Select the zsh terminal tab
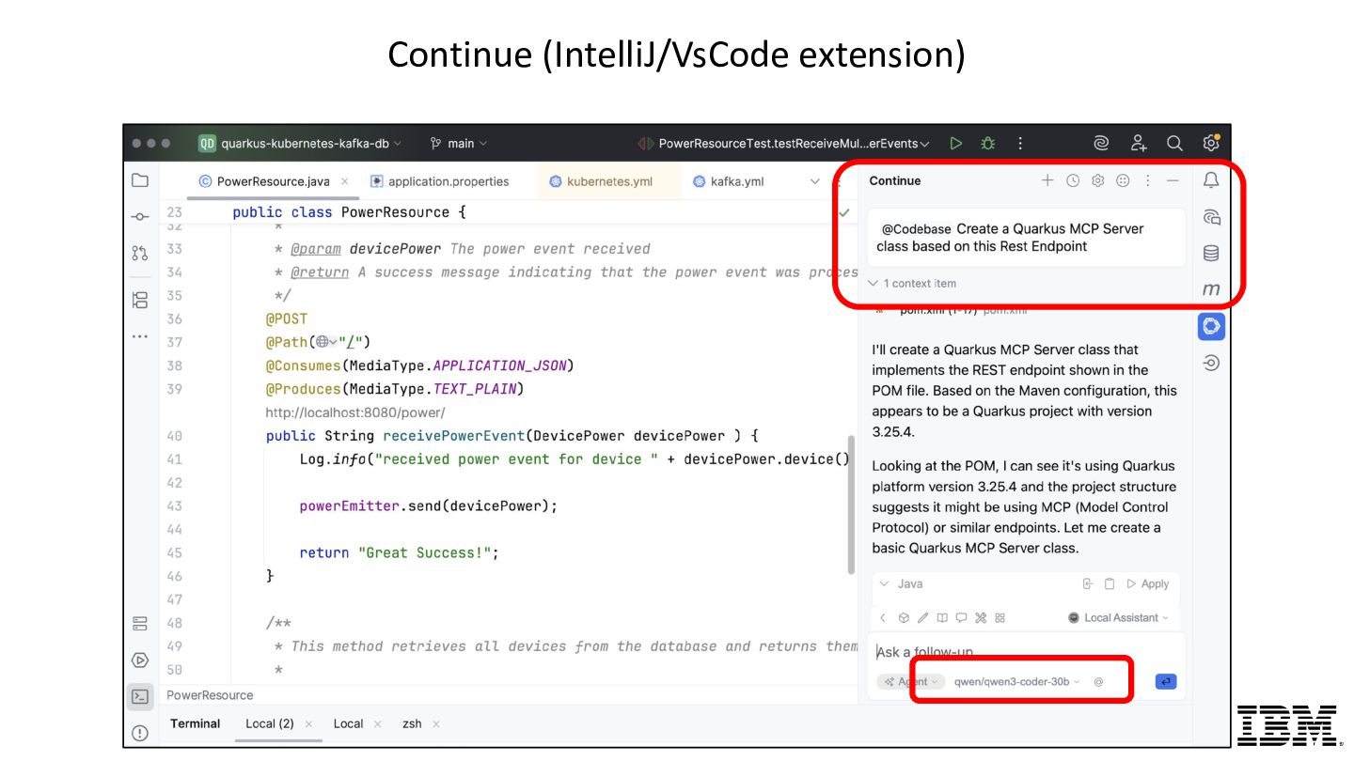The width and height of the screenshot is (1354, 761). coord(412,723)
